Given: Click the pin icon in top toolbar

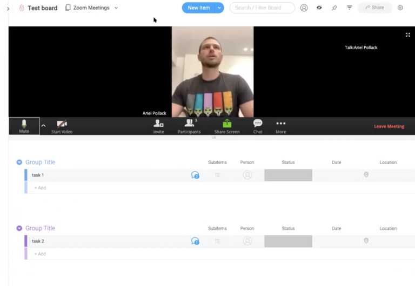Looking at the screenshot, I should pyautogui.click(x=334, y=8).
